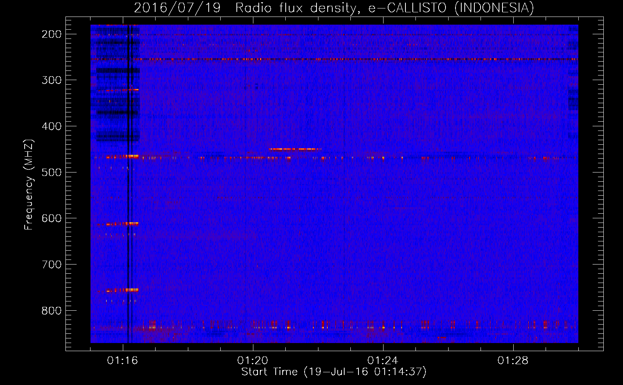
Task: Click the 01:16 time tick label
Action: point(122,361)
